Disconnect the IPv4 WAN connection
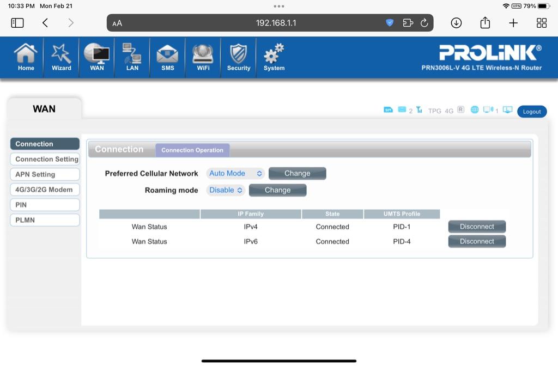This screenshot has width=558, height=366. pos(477,227)
